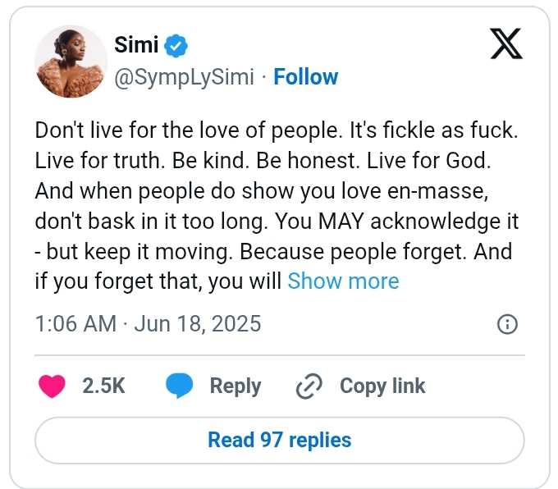The width and height of the screenshot is (558, 489).
Task: Select the Copy link text
Action: pyautogui.click(x=382, y=386)
